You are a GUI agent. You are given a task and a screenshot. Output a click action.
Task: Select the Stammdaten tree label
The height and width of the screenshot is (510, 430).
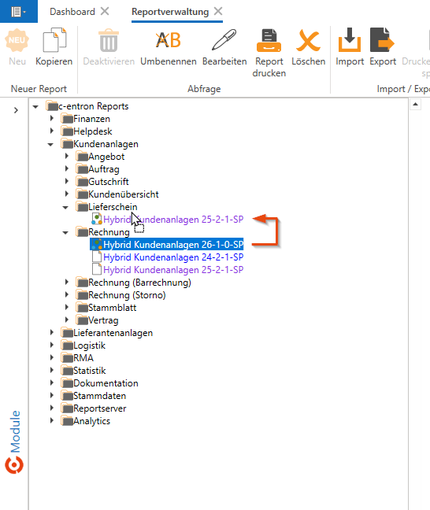coord(99,396)
